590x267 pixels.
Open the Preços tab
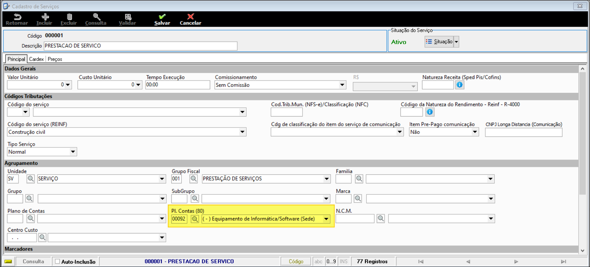(55, 59)
